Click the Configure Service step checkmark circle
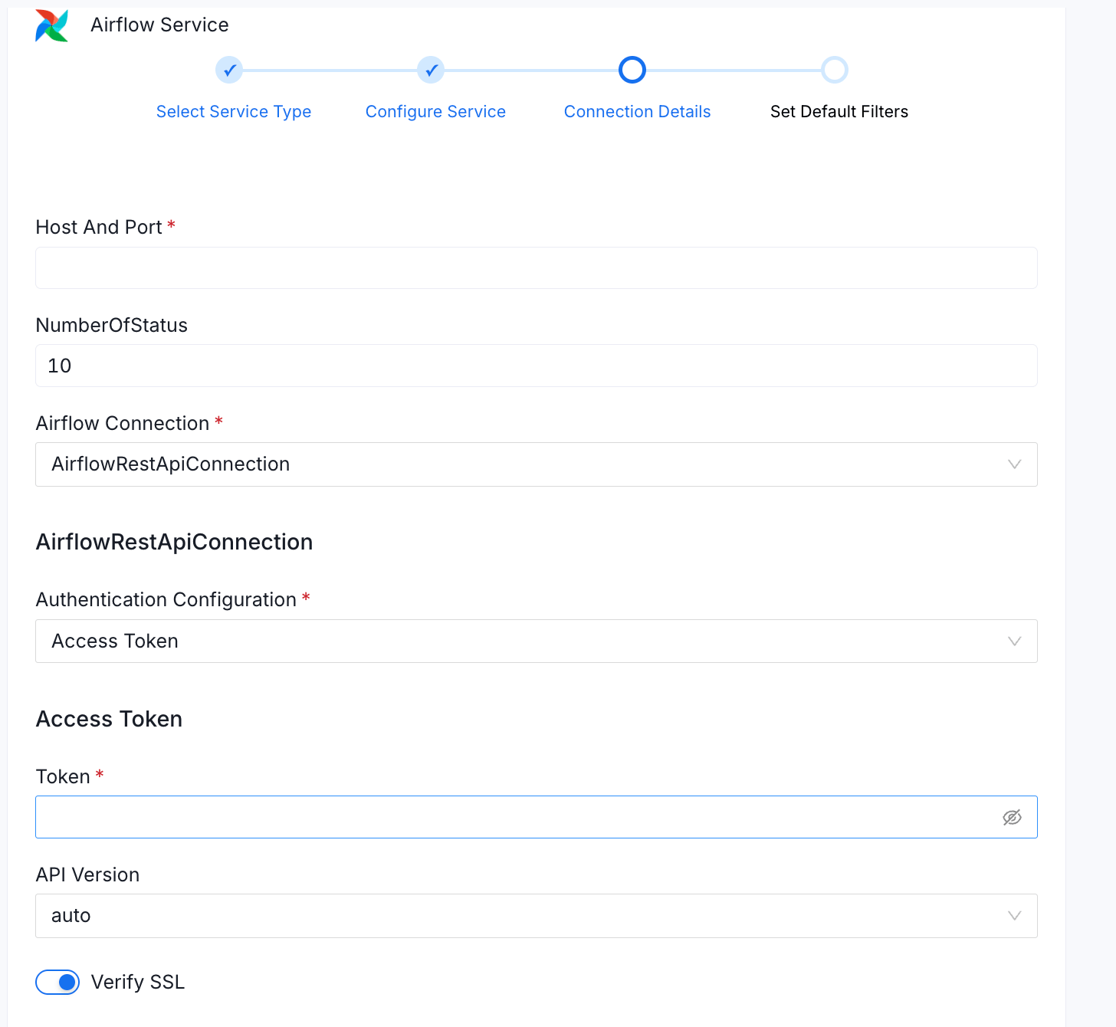This screenshot has width=1116, height=1027. [431, 70]
